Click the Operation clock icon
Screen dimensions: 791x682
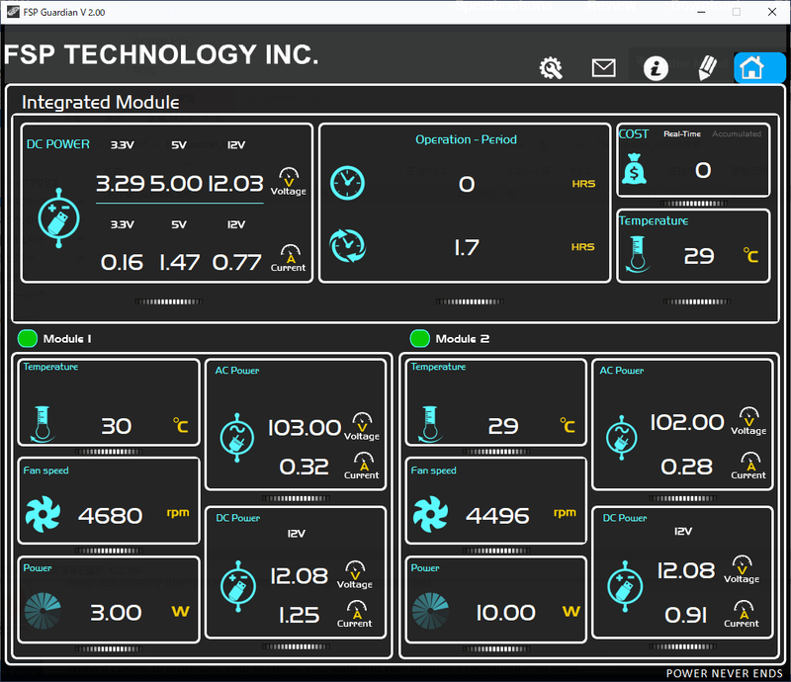tap(348, 183)
